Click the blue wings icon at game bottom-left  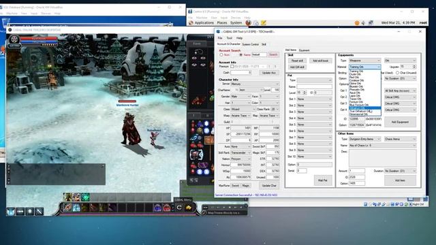pos(11,212)
